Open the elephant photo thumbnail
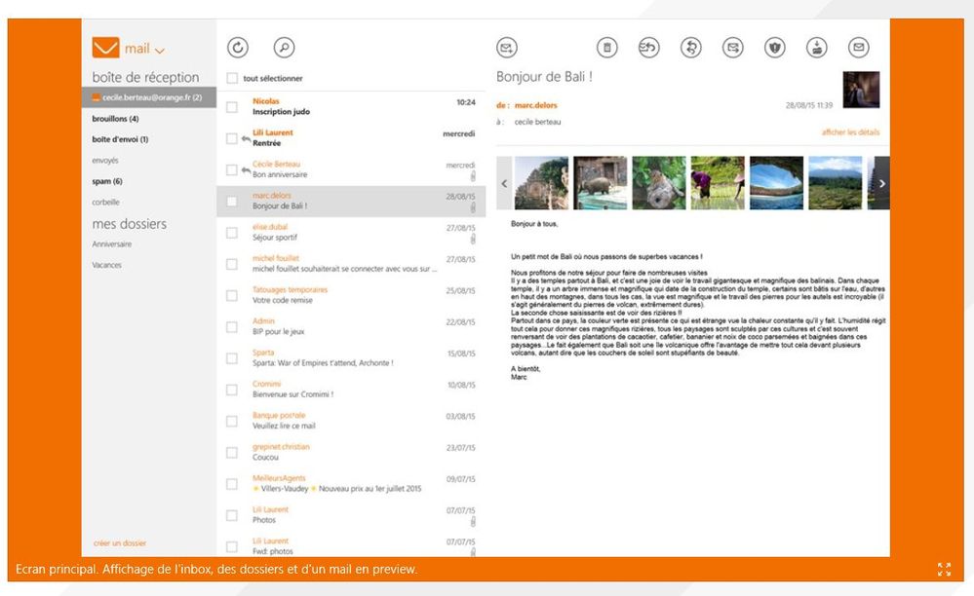This screenshot has width=974, height=596. pyautogui.click(x=601, y=183)
